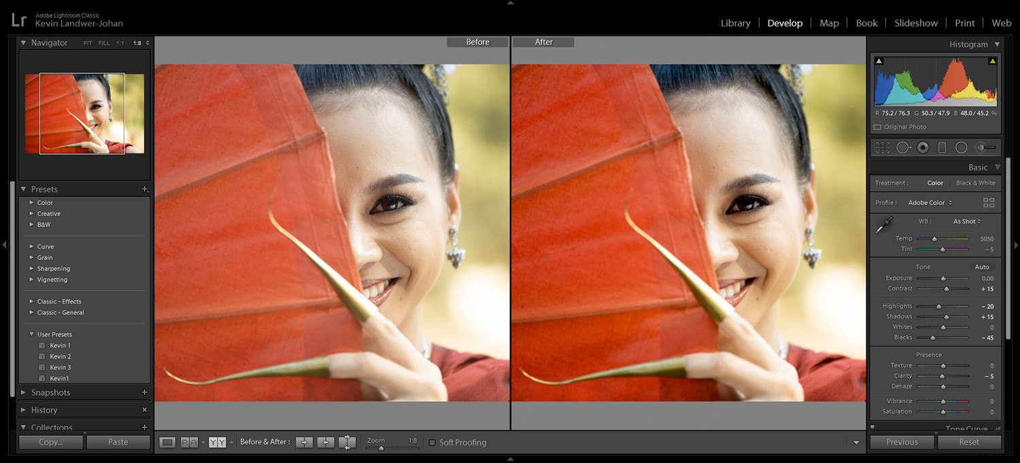Screen dimensions: 1020x463
Task: Pick the White Balance eyedropper
Action: [885, 224]
